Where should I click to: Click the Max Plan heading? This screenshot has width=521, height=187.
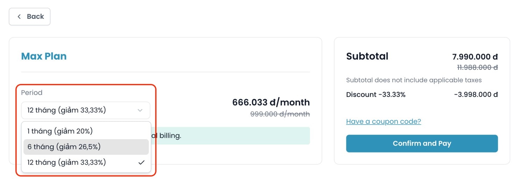point(44,57)
